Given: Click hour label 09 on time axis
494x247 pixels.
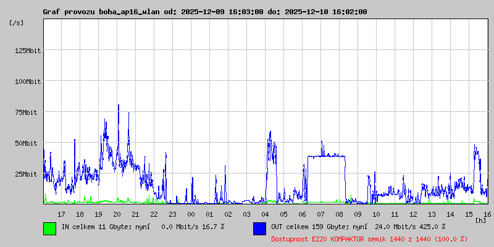Looking at the screenshot, I should 358,214.
